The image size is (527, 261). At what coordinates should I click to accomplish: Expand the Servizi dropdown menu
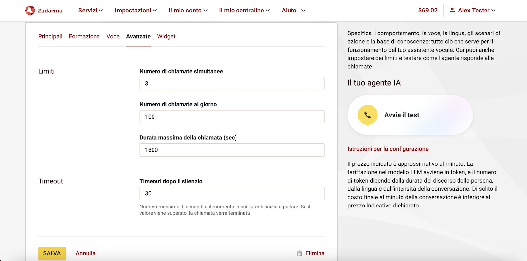click(91, 11)
